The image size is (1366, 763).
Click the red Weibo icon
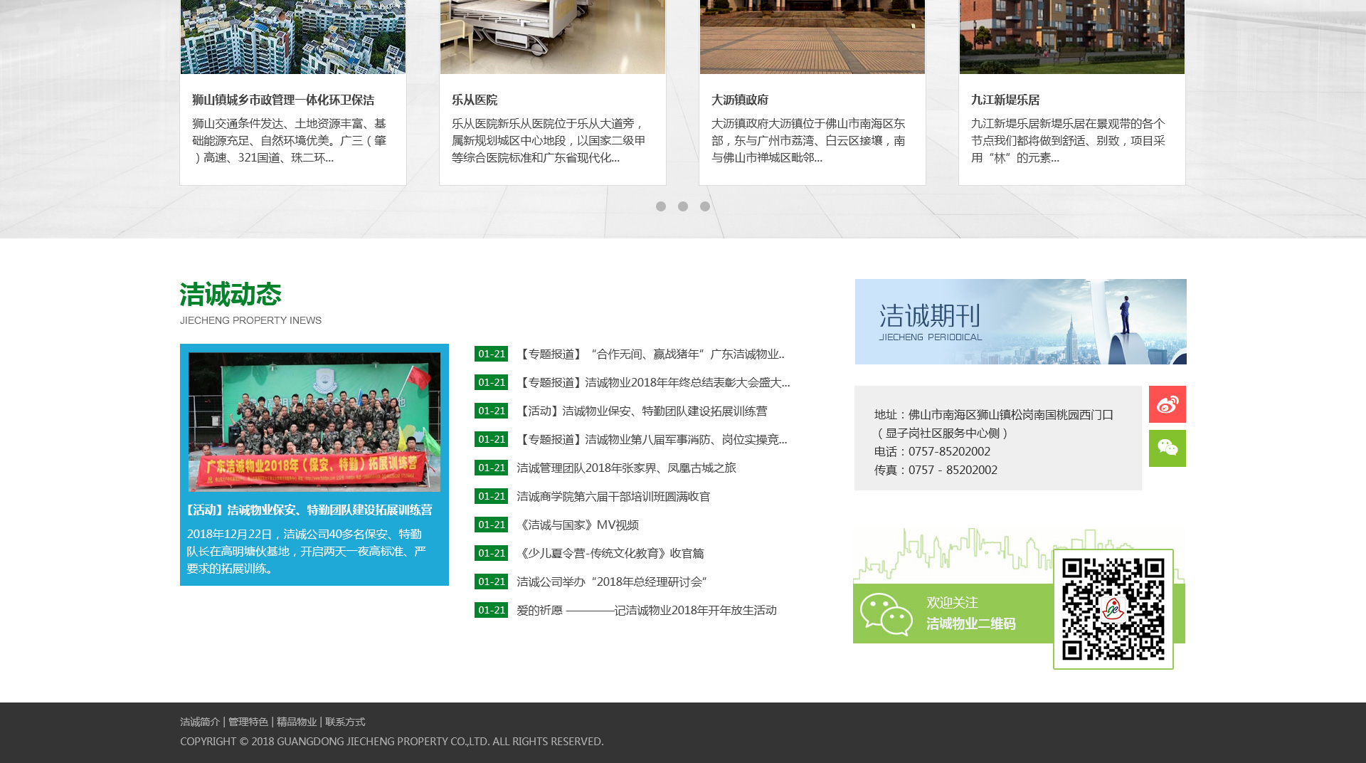pyautogui.click(x=1167, y=404)
